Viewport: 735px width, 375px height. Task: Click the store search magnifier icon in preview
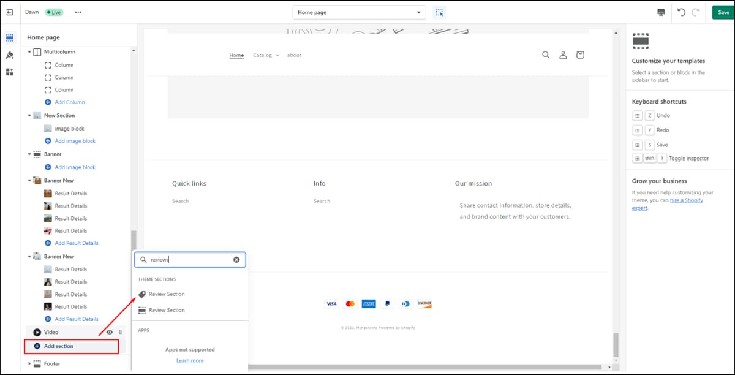coord(546,55)
